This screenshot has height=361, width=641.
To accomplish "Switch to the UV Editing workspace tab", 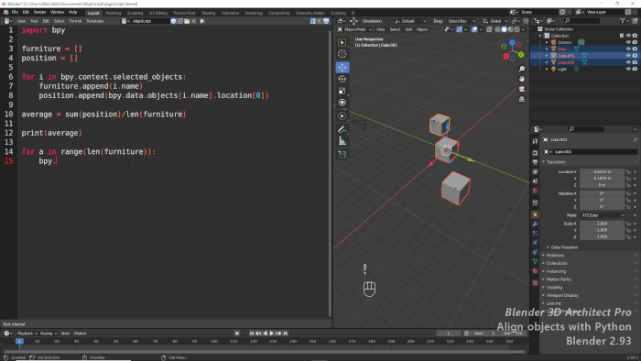I will point(158,13).
